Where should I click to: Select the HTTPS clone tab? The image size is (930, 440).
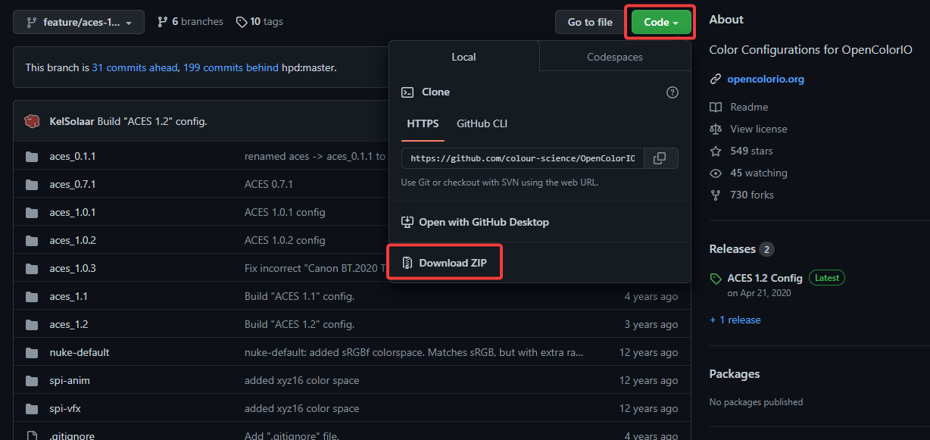423,123
